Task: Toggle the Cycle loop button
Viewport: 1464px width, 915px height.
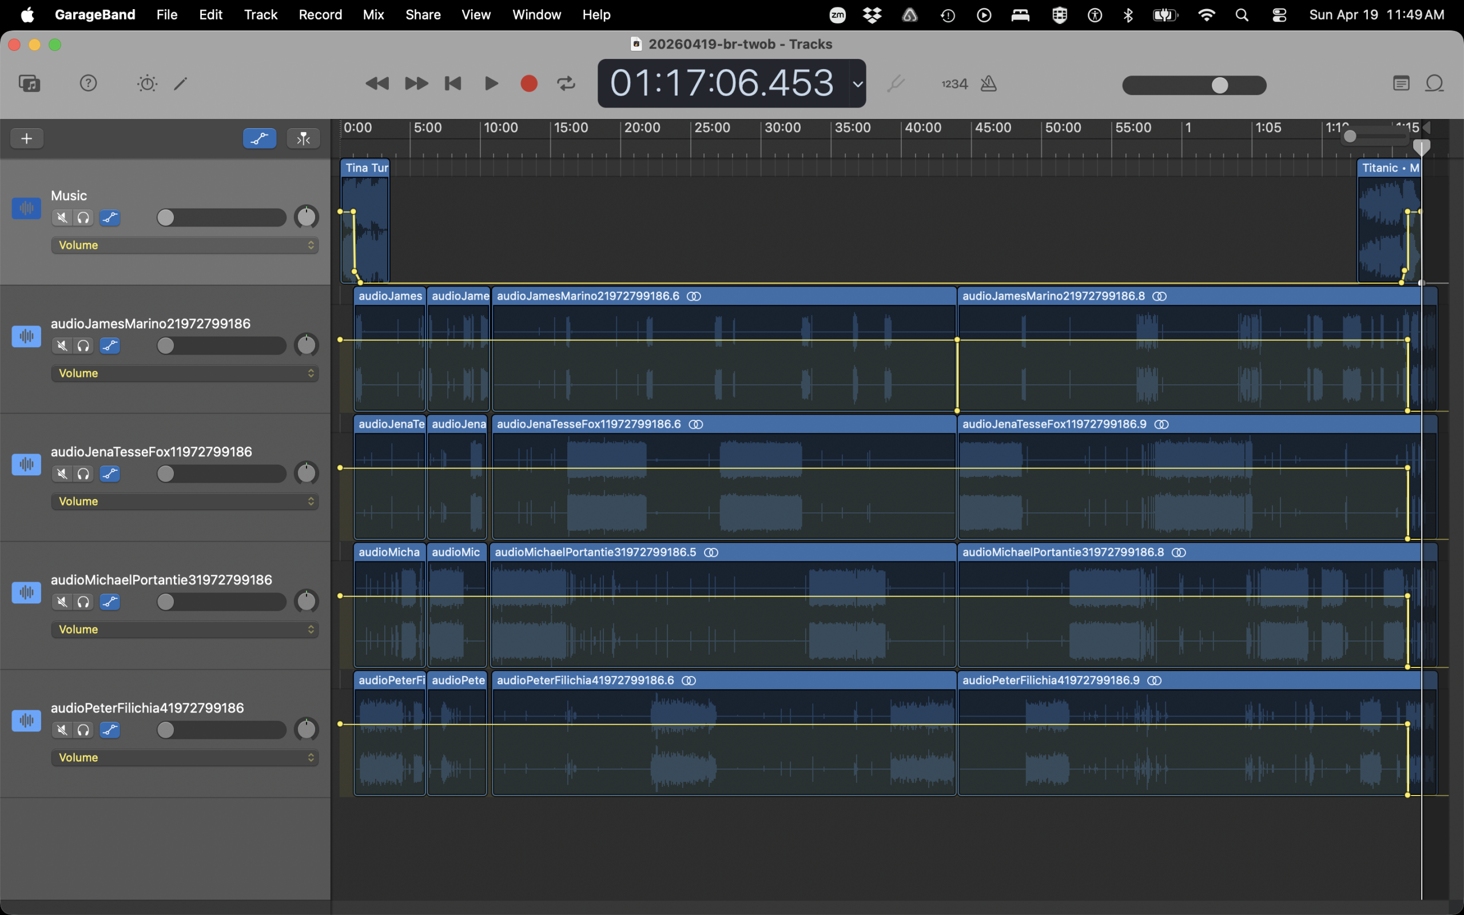Action: tap(566, 83)
